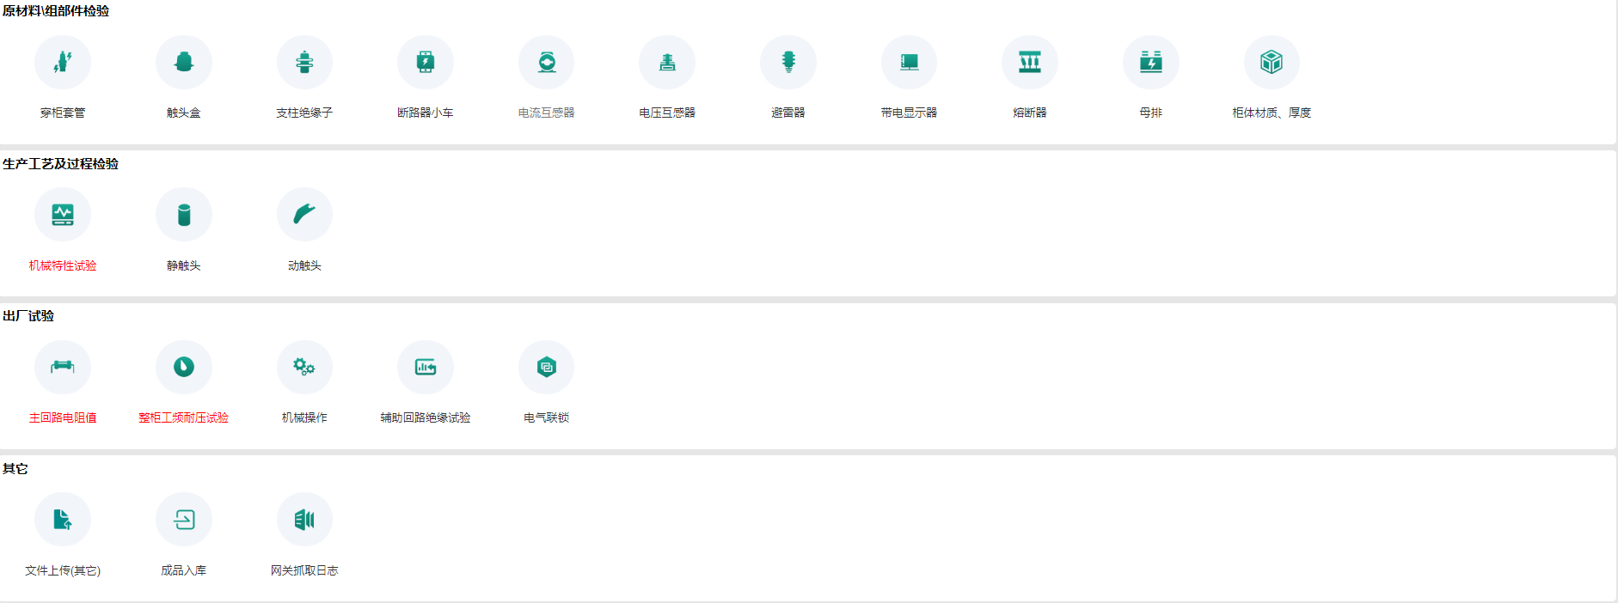
Task: Open the 断路器小车 inspection icon
Action: 426,63
